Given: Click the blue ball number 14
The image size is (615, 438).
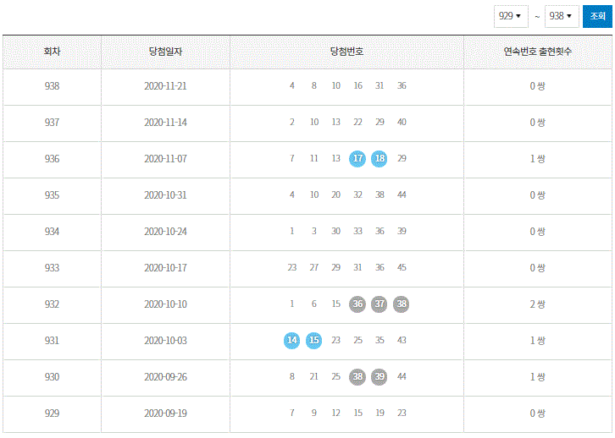Looking at the screenshot, I should point(291,340).
